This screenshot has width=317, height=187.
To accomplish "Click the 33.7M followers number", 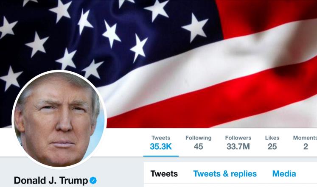I will point(238,147).
